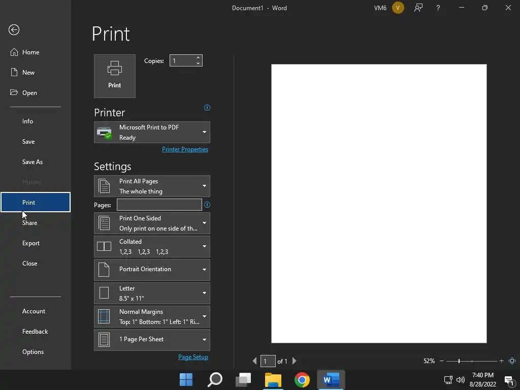
Task: Click the Print button with printer icon
Action: [115, 76]
